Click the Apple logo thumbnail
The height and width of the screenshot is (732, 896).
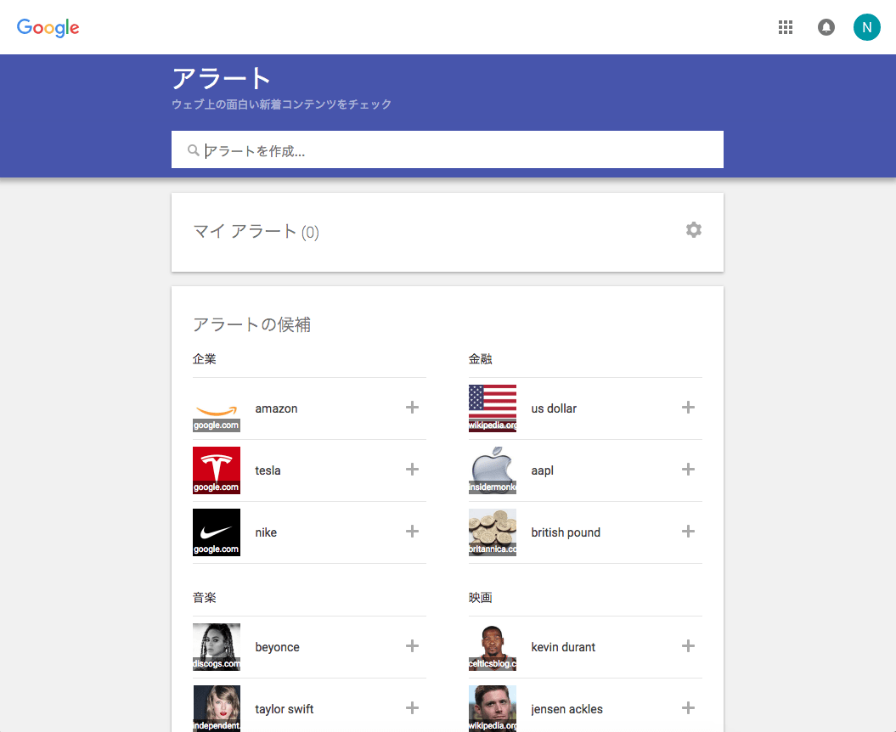click(492, 470)
